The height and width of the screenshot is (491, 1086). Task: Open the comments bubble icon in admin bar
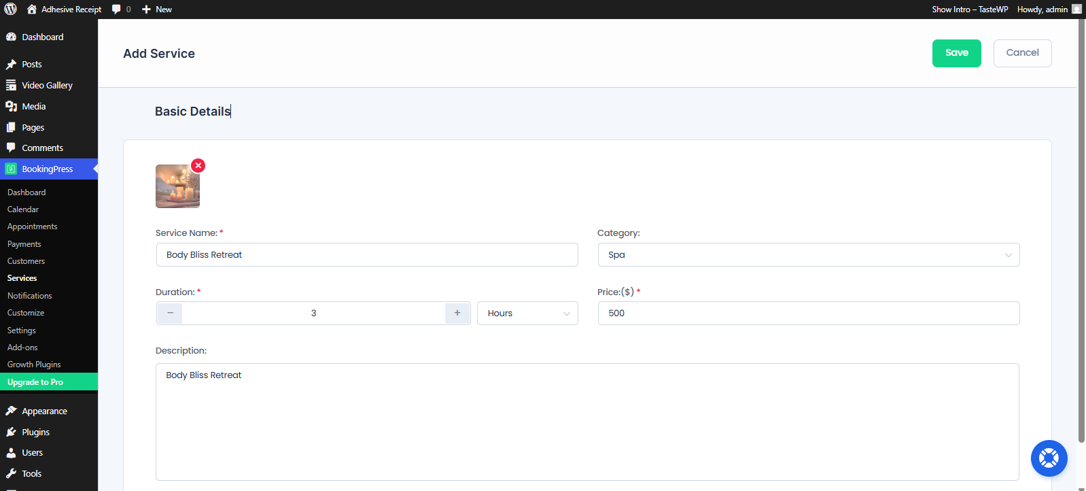pos(117,10)
